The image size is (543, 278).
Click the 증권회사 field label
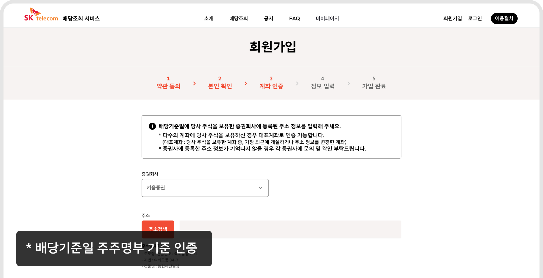coord(150,174)
